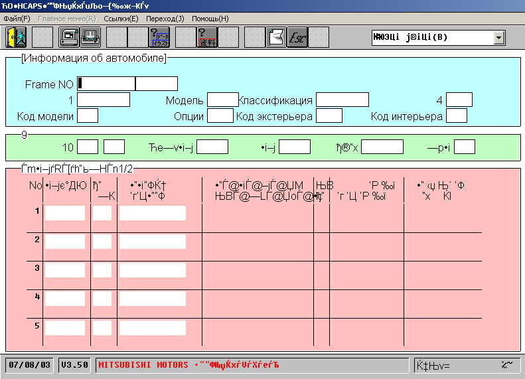Click the Код экстерьера input field
The width and height of the screenshot is (525, 379).
329,116
